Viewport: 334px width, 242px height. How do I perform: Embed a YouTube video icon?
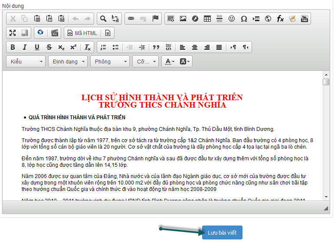pos(305,19)
